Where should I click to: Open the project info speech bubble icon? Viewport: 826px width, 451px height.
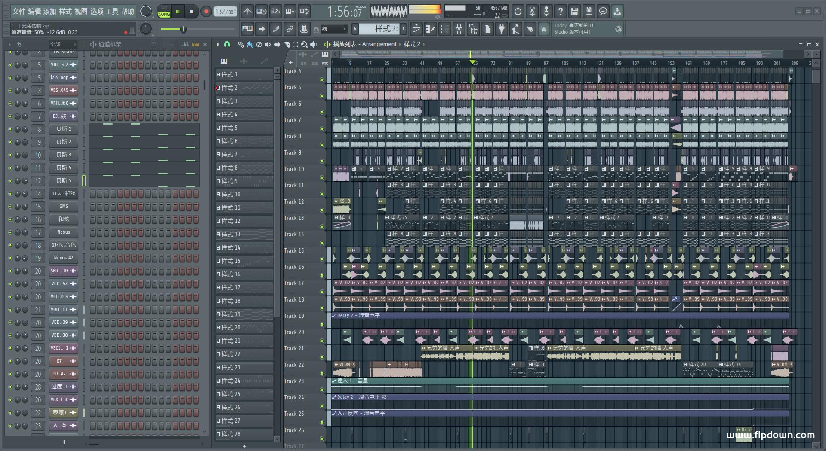(603, 12)
